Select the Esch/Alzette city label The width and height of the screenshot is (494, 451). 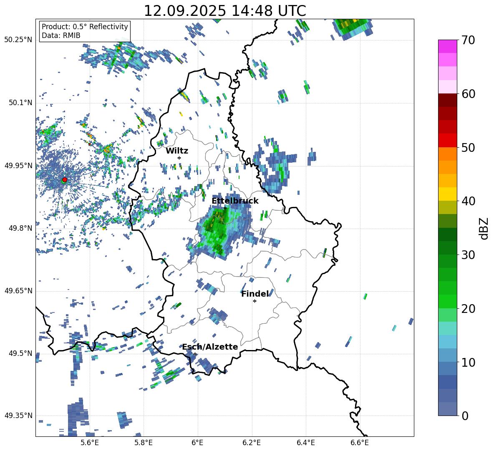tap(210, 347)
